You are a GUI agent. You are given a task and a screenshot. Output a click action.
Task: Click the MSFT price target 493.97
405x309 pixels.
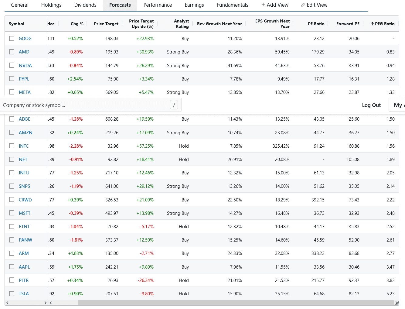[x=112, y=213]
